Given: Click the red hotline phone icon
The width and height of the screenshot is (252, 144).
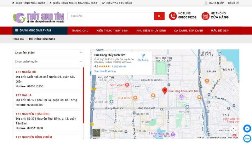Looking at the screenshot, I should point(173,16).
